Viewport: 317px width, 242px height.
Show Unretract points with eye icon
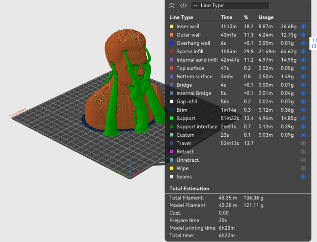[x=303, y=160]
